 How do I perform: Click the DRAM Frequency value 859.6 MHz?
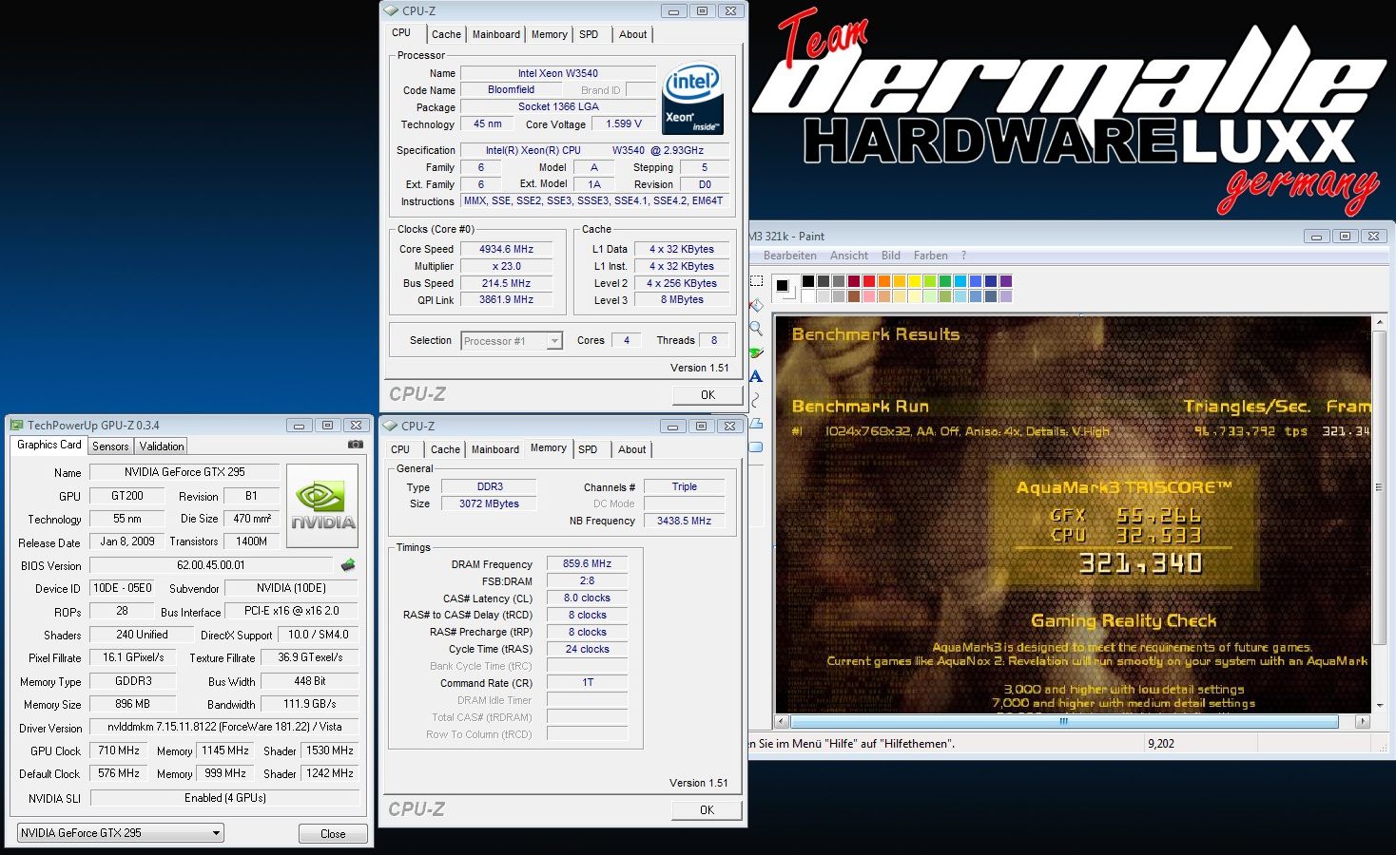click(x=587, y=563)
